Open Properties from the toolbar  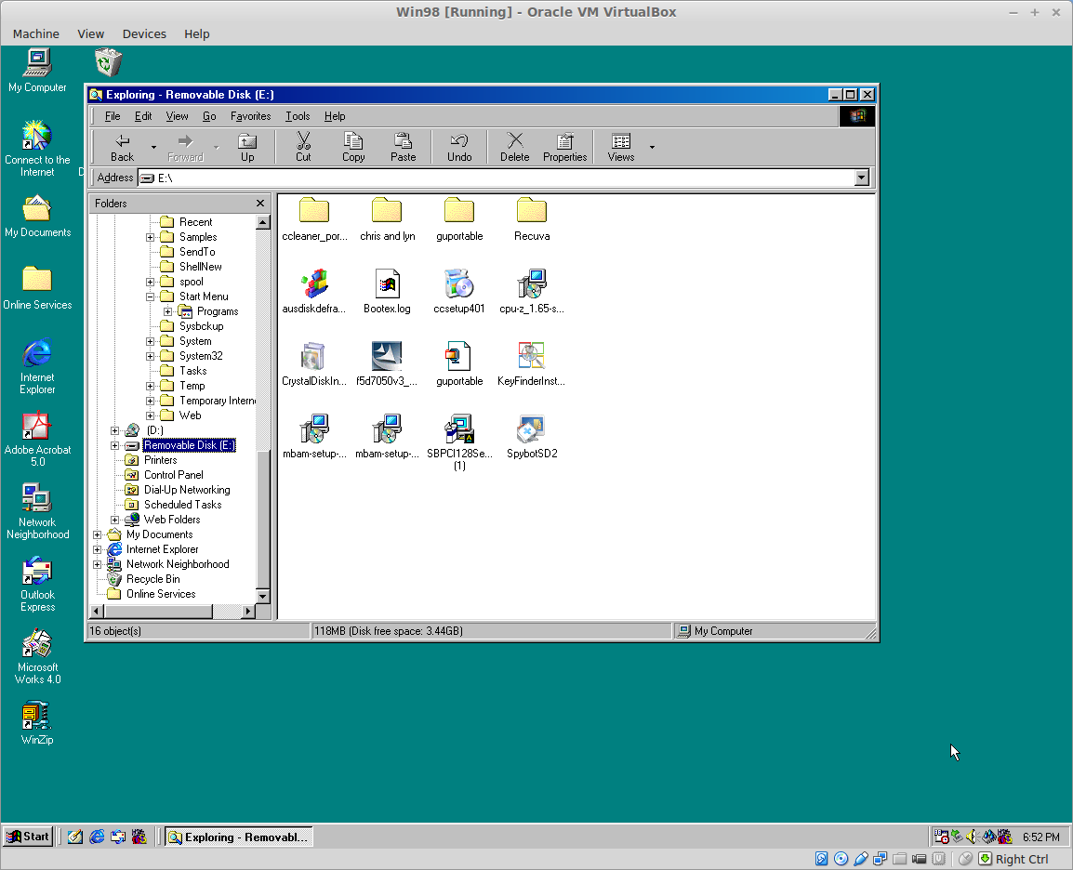[564, 148]
